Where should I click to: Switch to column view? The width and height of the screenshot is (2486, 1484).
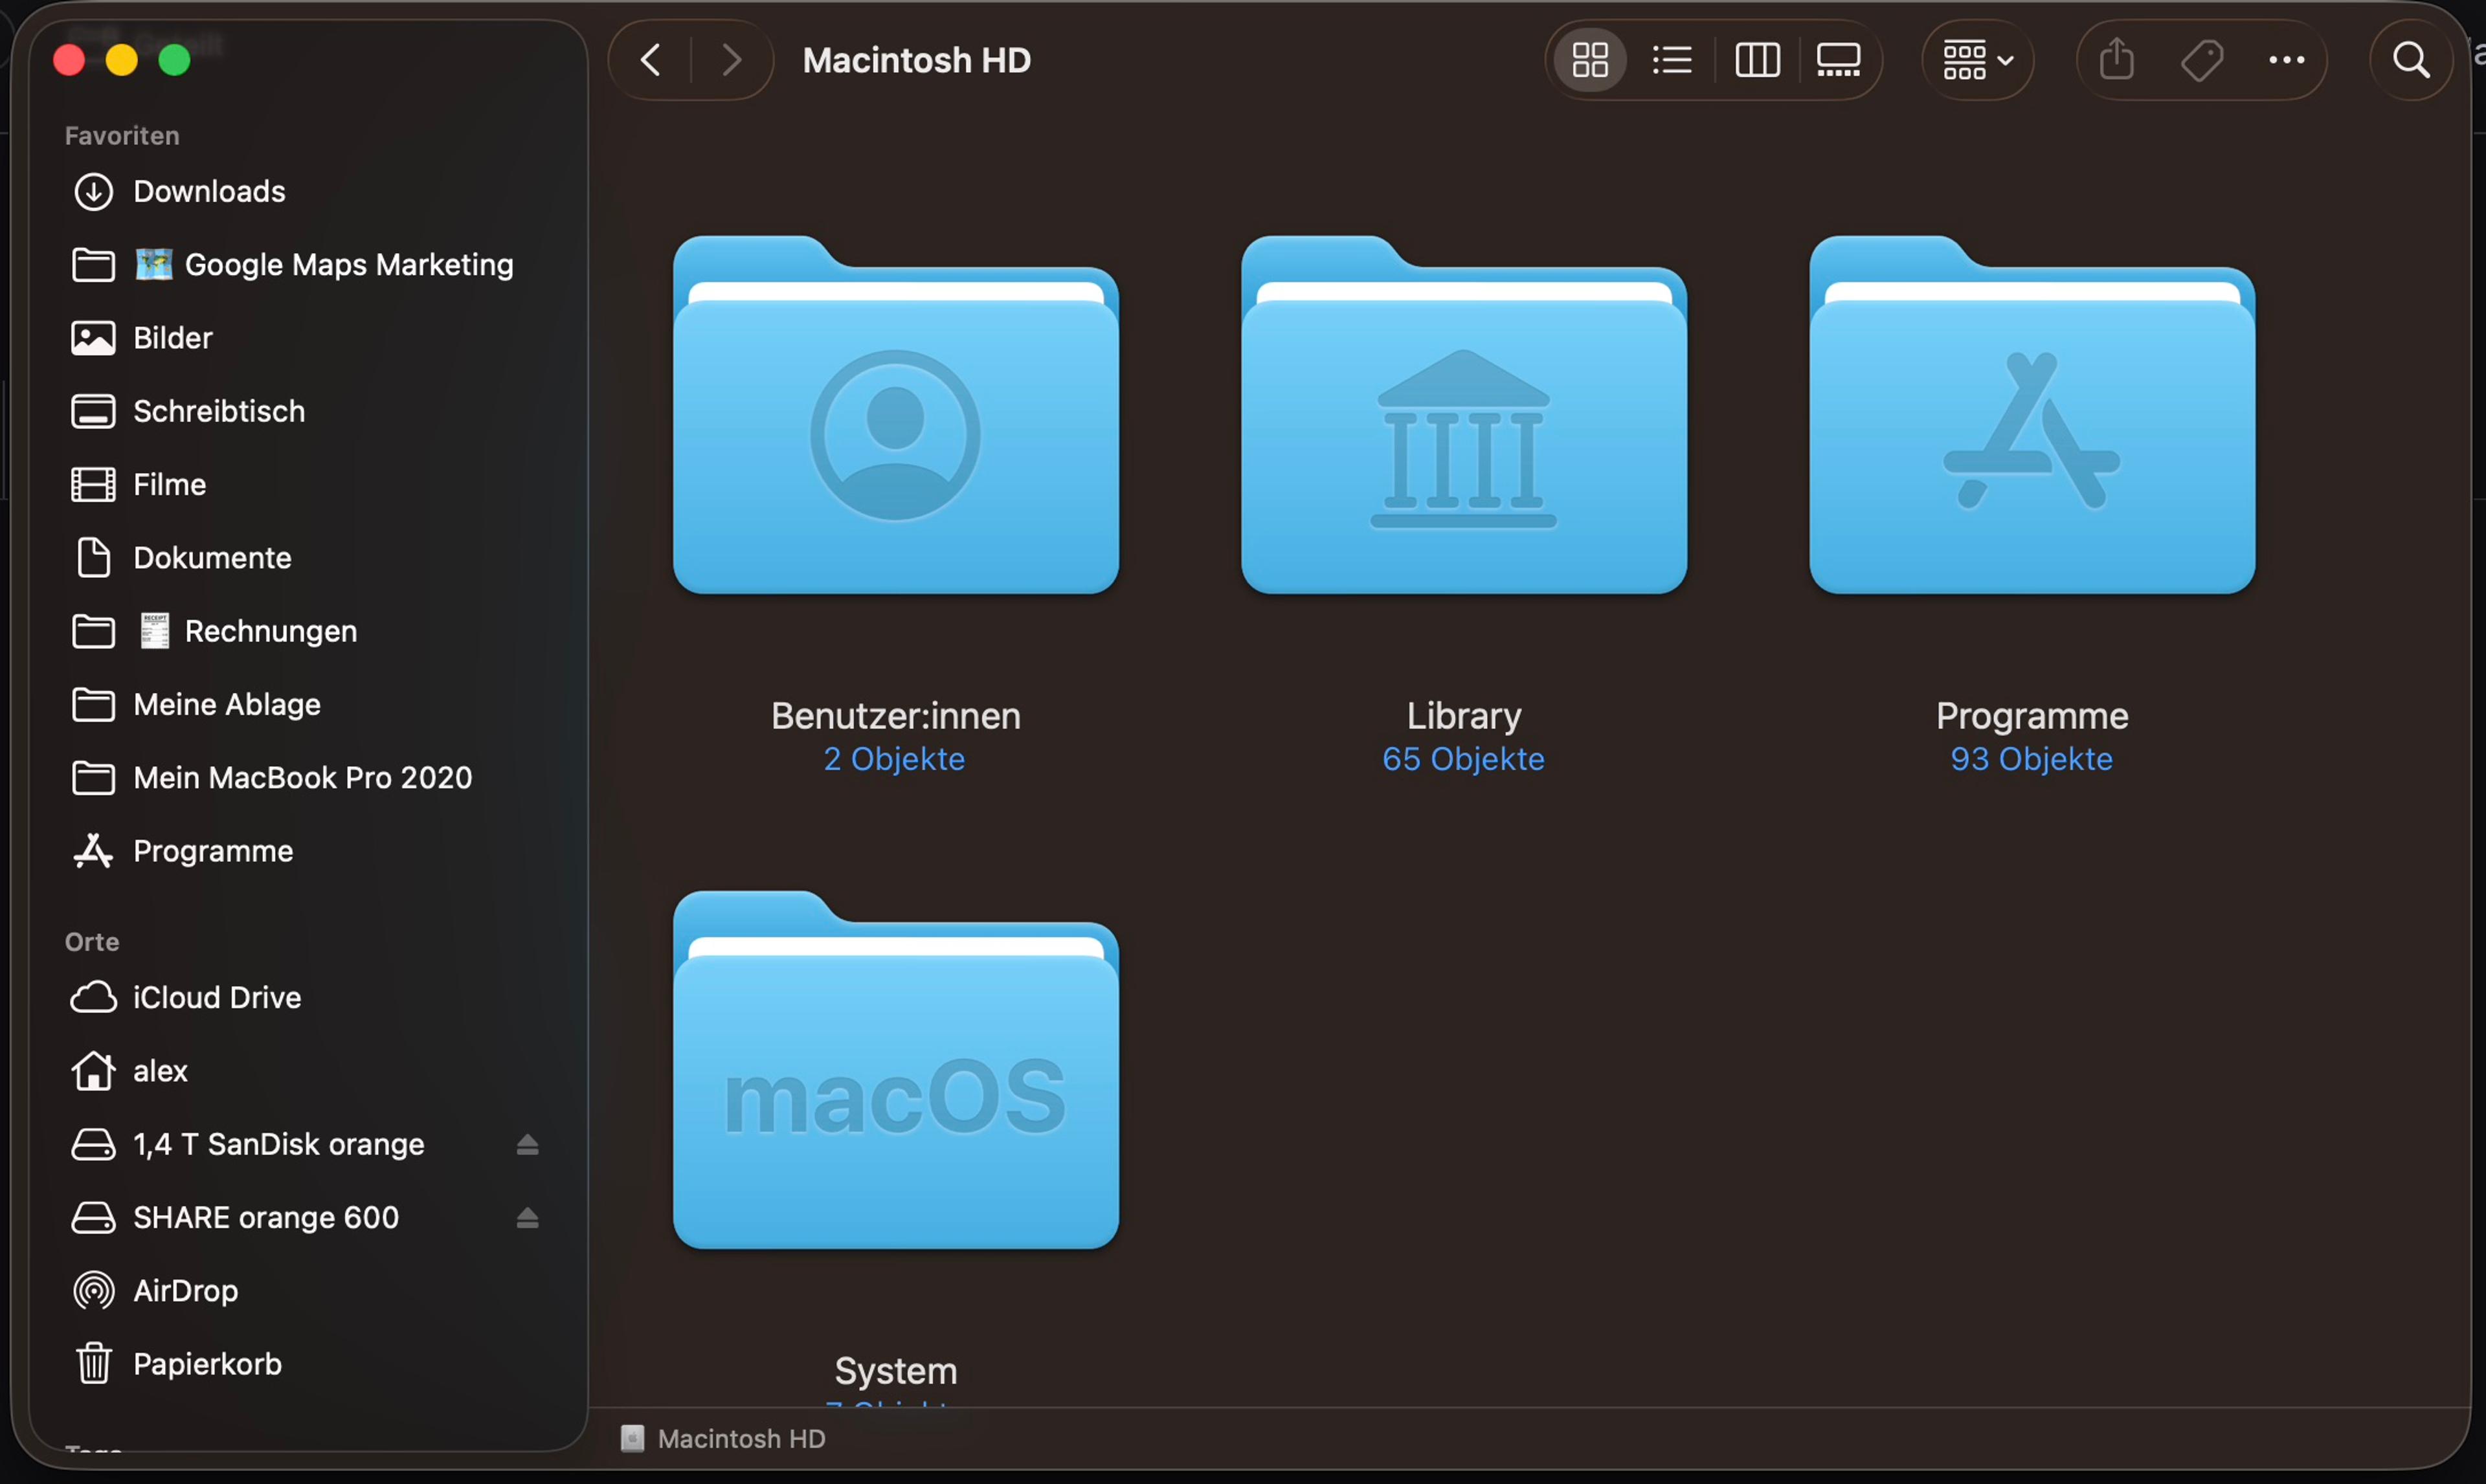[x=1757, y=60]
